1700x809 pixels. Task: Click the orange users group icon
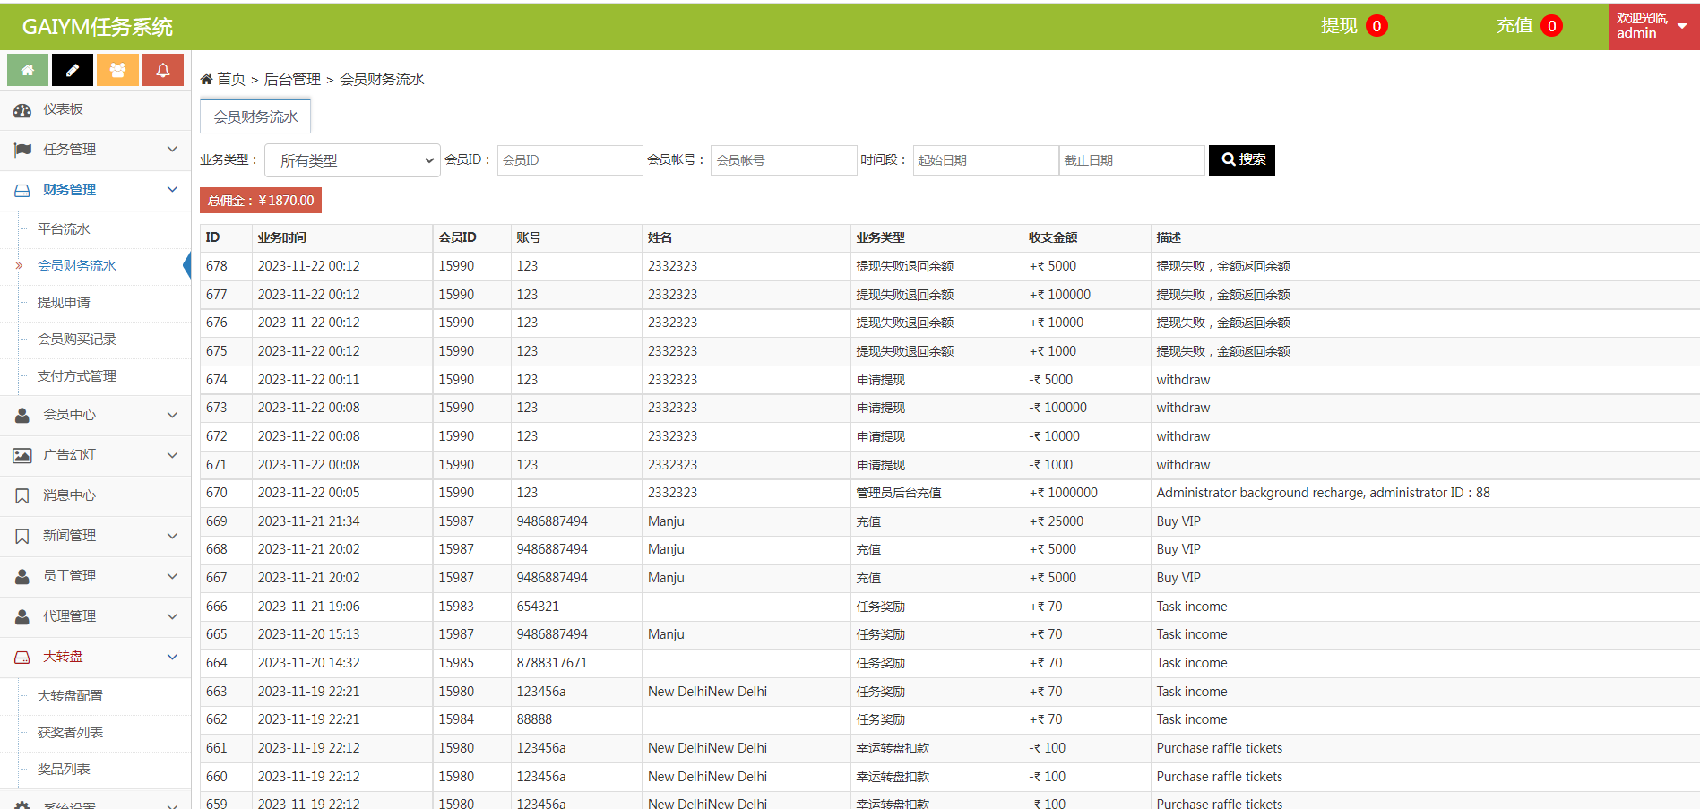point(117,70)
